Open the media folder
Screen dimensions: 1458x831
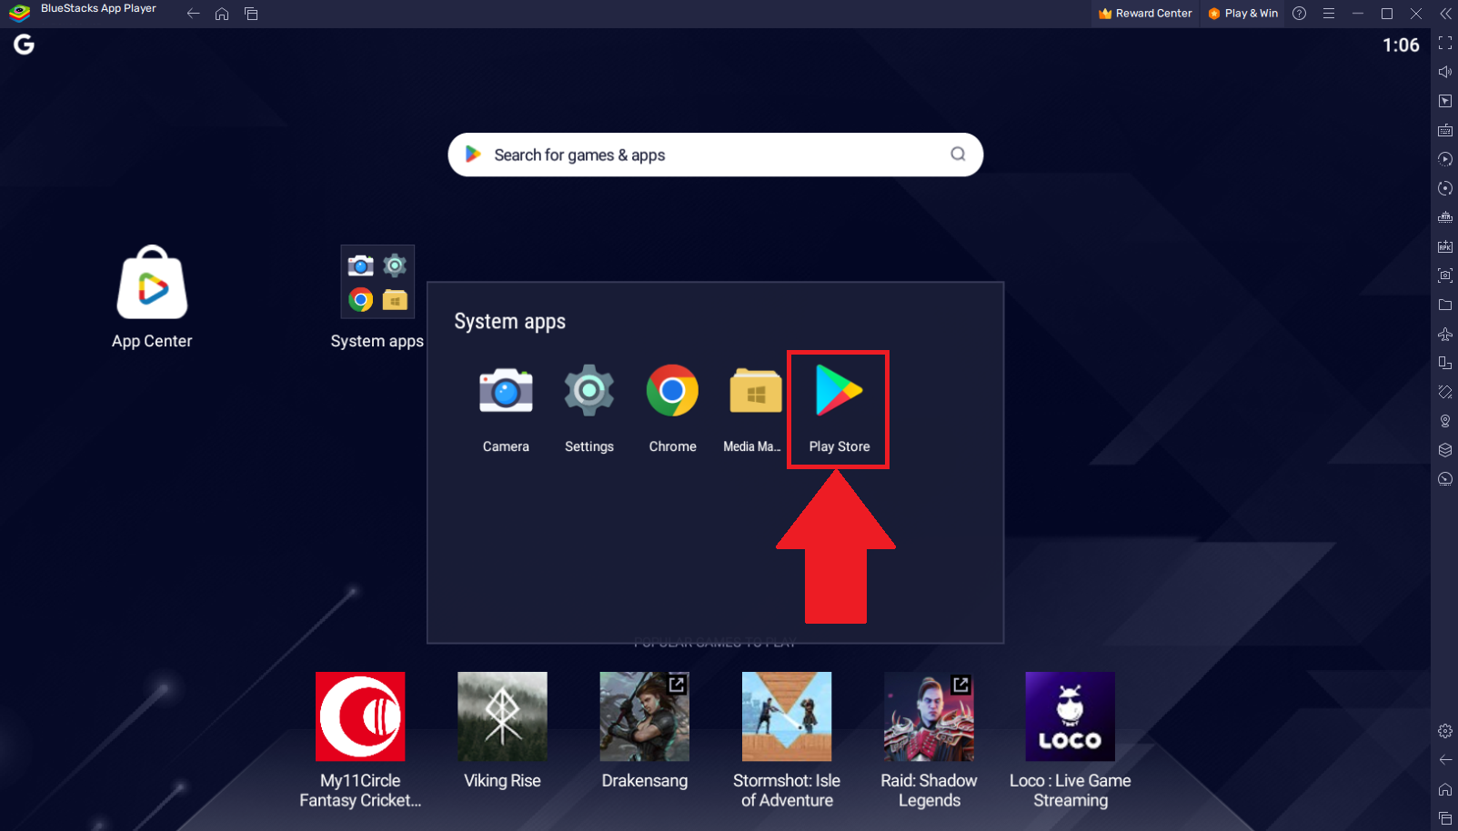[1444, 305]
